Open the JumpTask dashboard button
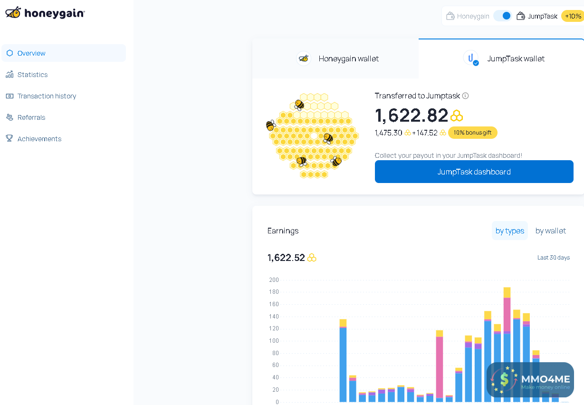The width and height of the screenshot is (584, 405). pyautogui.click(x=474, y=172)
